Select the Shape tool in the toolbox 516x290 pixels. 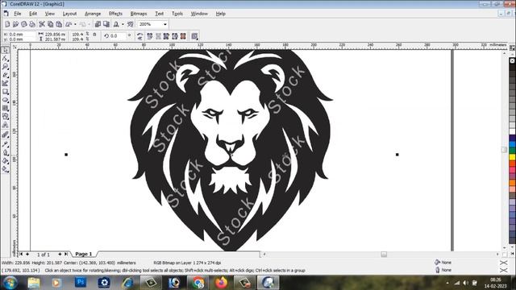[x=6, y=59]
